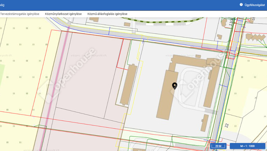The image size is (267, 151).
Task: Select Közműnyilatkozat igénylése menu item
Action: [x=63, y=14]
